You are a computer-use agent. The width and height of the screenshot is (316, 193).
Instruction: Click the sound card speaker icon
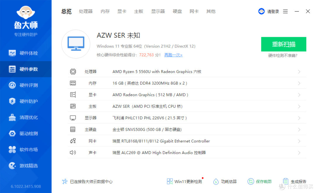tap(73, 153)
